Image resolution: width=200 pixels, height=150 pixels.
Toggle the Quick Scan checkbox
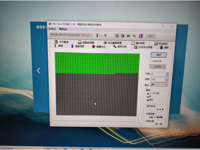pyautogui.click(x=151, y=61)
